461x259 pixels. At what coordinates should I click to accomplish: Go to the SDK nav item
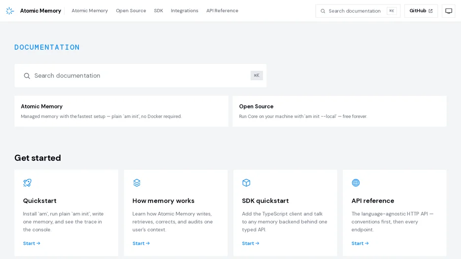click(x=159, y=10)
